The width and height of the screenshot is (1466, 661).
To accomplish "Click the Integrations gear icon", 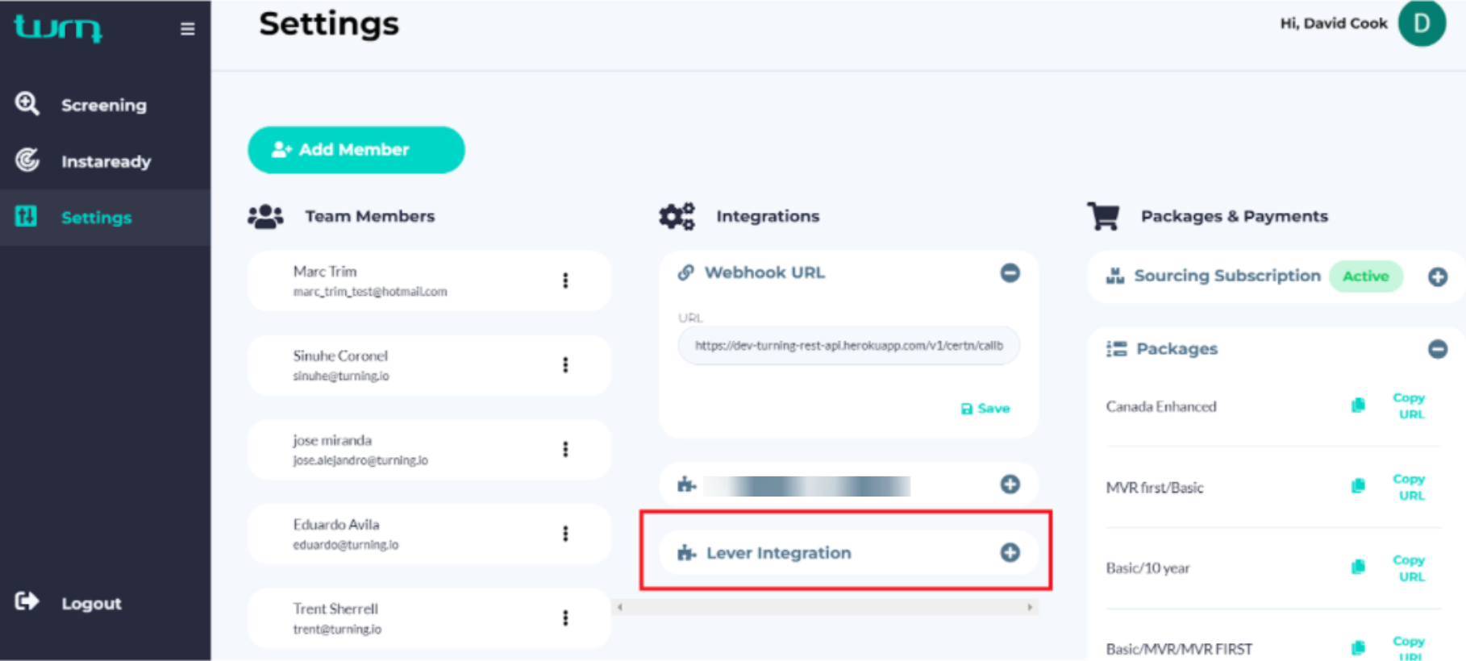I will click(676, 215).
